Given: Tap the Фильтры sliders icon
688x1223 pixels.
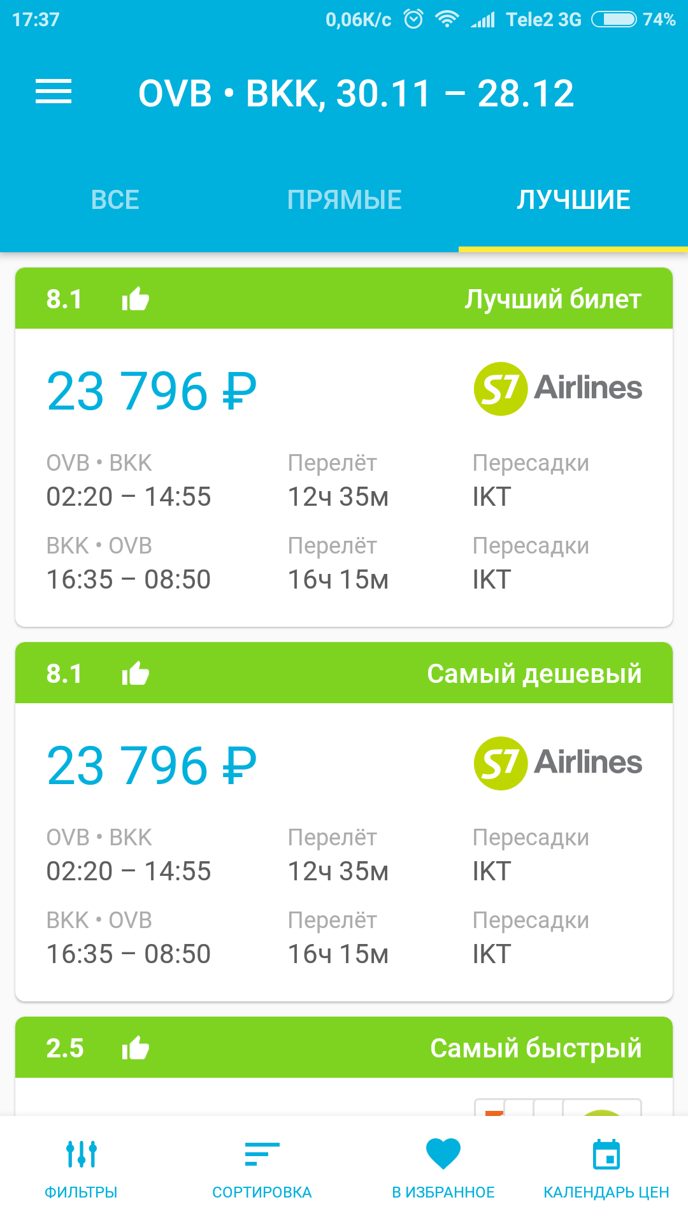Looking at the screenshot, I should click(x=82, y=1154).
